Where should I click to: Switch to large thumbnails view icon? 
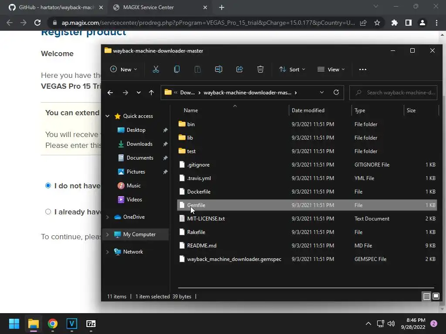pos(436,297)
